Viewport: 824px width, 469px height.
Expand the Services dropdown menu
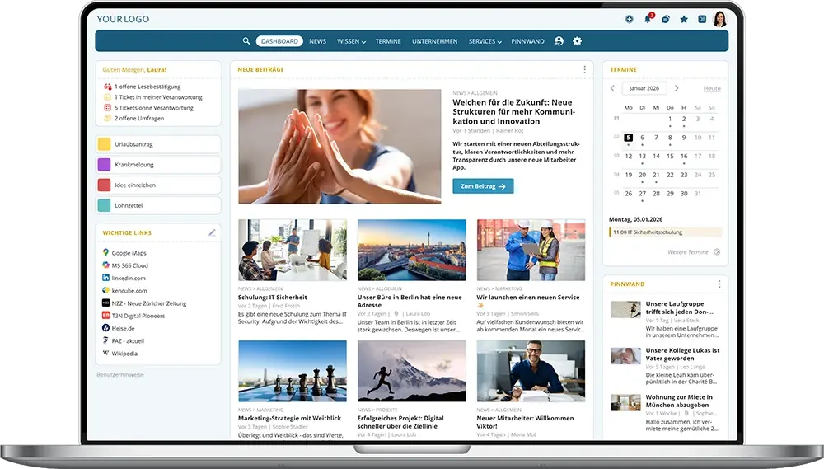pos(485,41)
